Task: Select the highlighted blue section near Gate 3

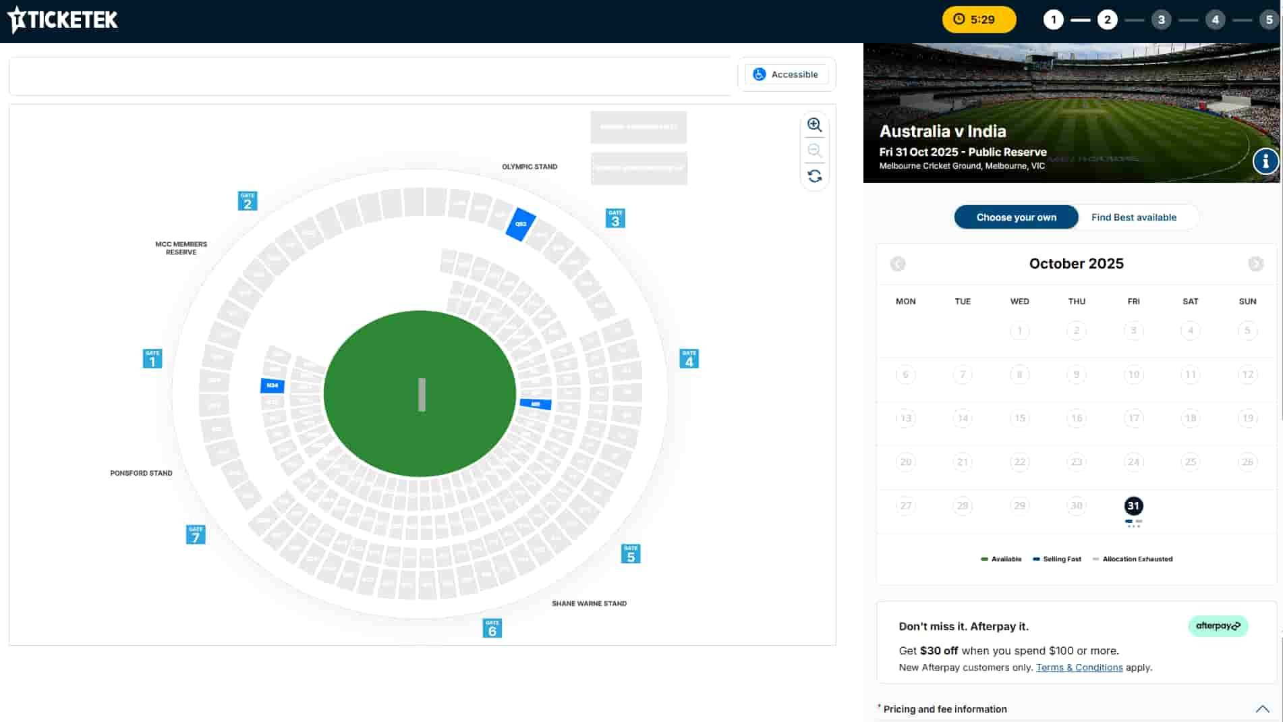Action: [519, 224]
